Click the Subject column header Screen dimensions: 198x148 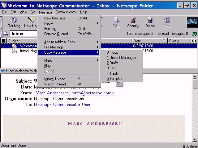pyautogui.click(x=22, y=41)
